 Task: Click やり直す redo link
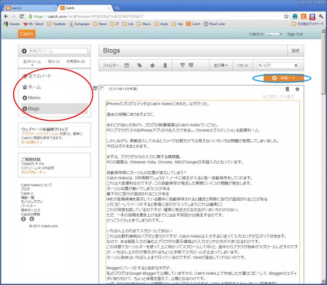point(287,97)
